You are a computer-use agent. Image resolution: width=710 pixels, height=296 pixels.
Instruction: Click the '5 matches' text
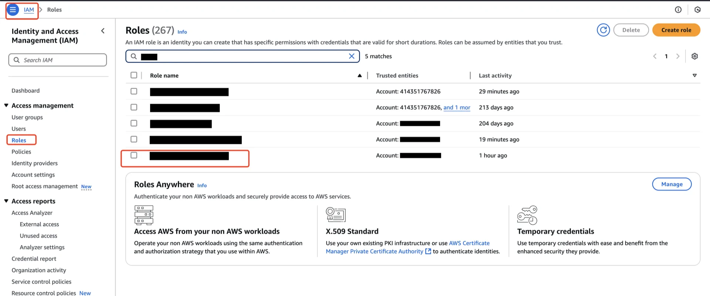(x=378, y=56)
